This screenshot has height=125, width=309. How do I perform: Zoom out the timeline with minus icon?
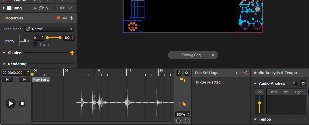coord(178,121)
